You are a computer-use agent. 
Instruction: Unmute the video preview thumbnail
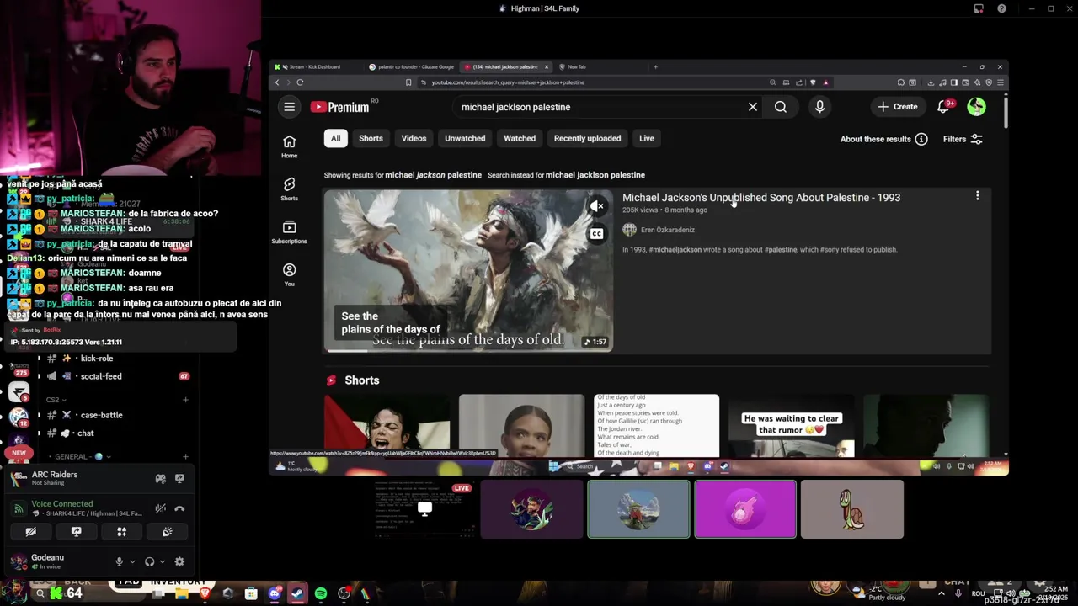(x=597, y=206)
